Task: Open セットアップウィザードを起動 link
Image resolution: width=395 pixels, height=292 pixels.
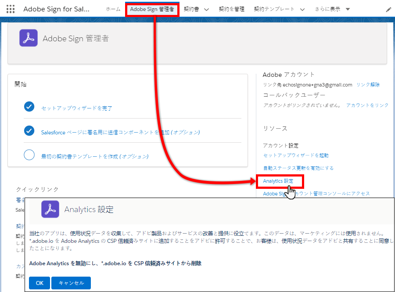Action: [x=296, y=155]
